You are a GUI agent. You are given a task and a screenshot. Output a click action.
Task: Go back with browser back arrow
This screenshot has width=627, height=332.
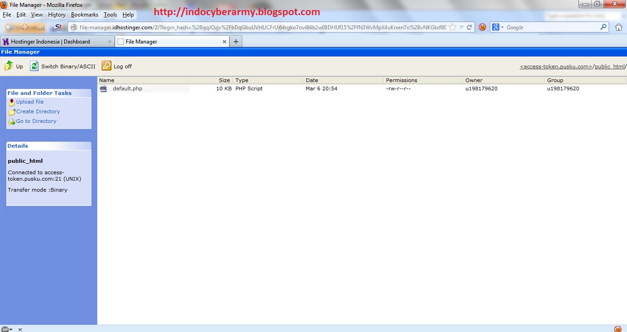[x=10, y=28]
